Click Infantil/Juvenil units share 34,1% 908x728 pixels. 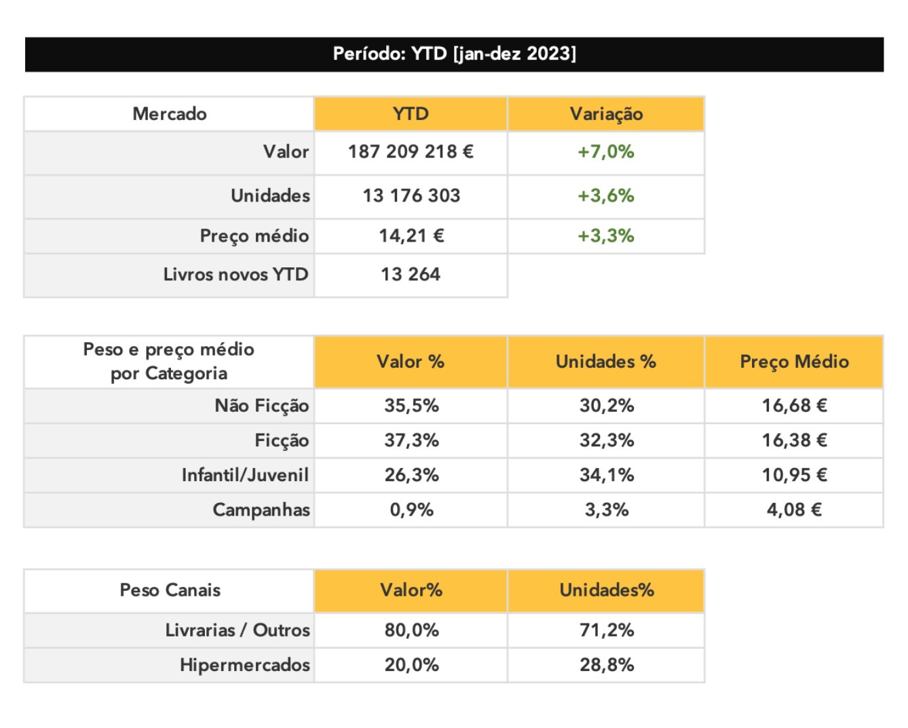[x=606, y=475]
